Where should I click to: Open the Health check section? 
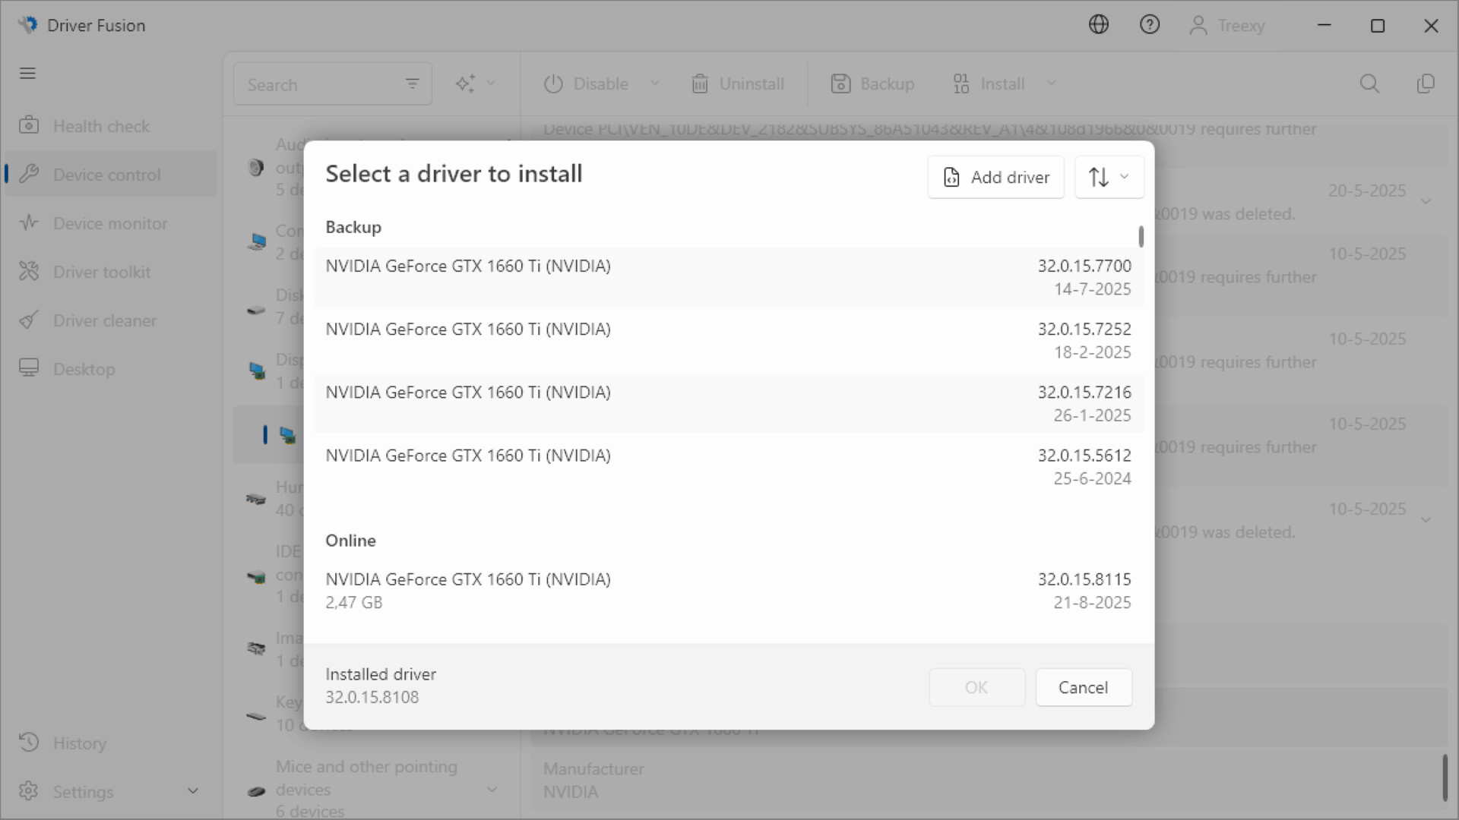pyautogui.click(x=101, y=125)
